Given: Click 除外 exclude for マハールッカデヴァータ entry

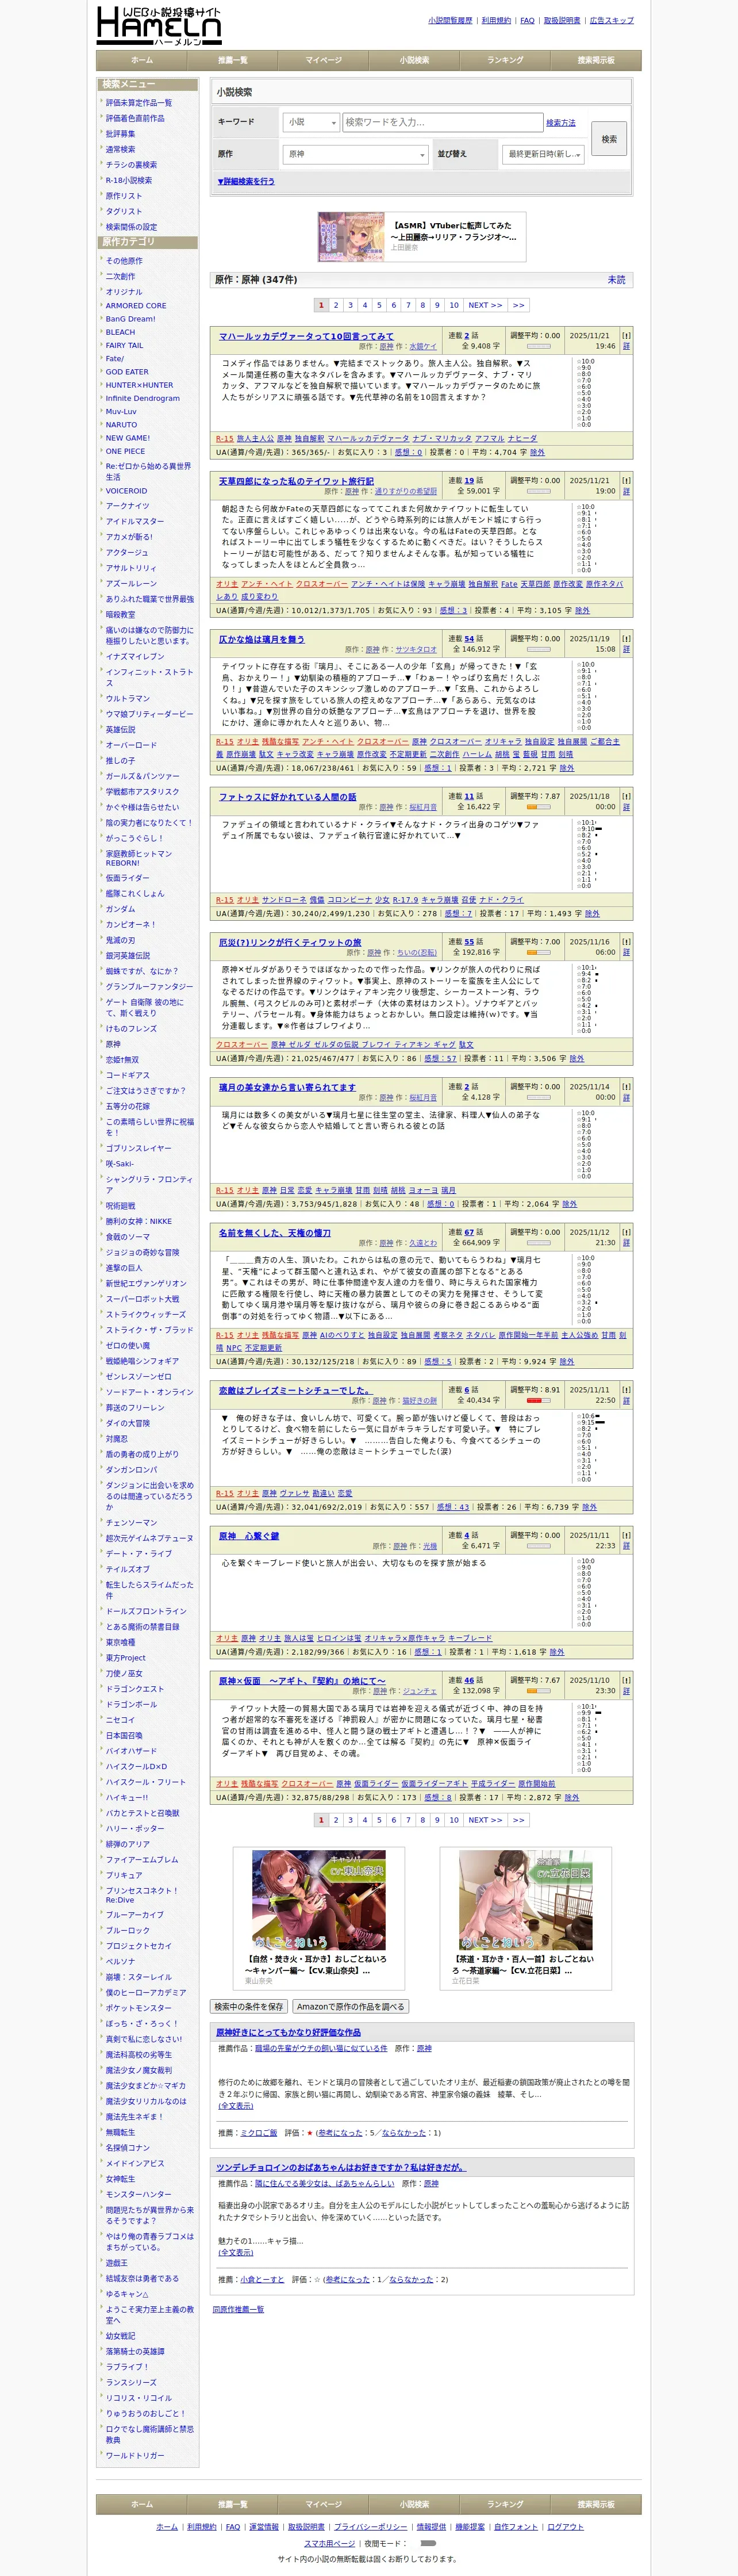Looking at the screenshot, I should pos(537,452).
